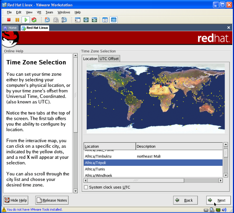Switch to the Home tab

click(x=10, y=28)
